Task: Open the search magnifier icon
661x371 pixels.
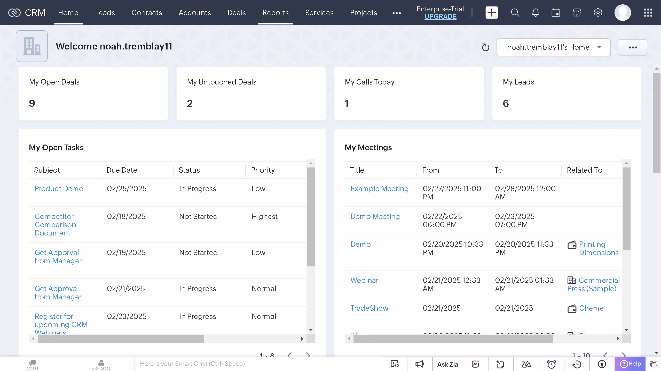Action: click(515, 13)
